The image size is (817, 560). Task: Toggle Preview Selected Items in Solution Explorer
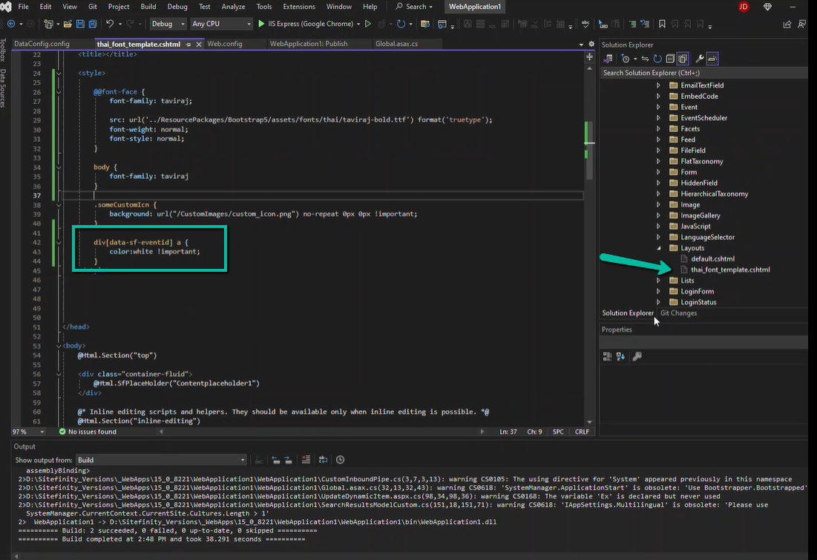coord(712,59)
